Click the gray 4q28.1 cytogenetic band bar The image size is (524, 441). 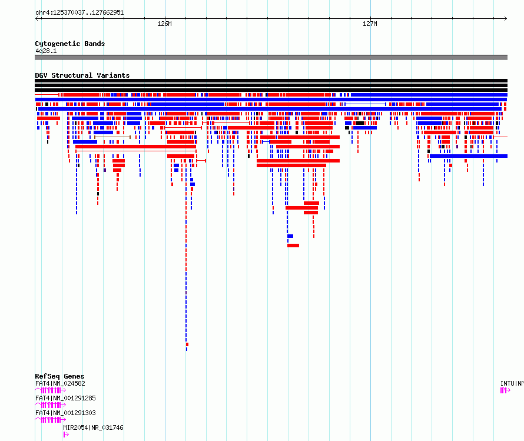(x=271, y=57)
